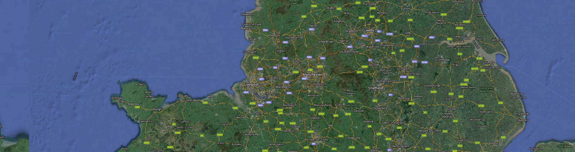The height and width of the screenshot is (152, 575).
Task: Click the Bangor town label
Action: [158, 110]
